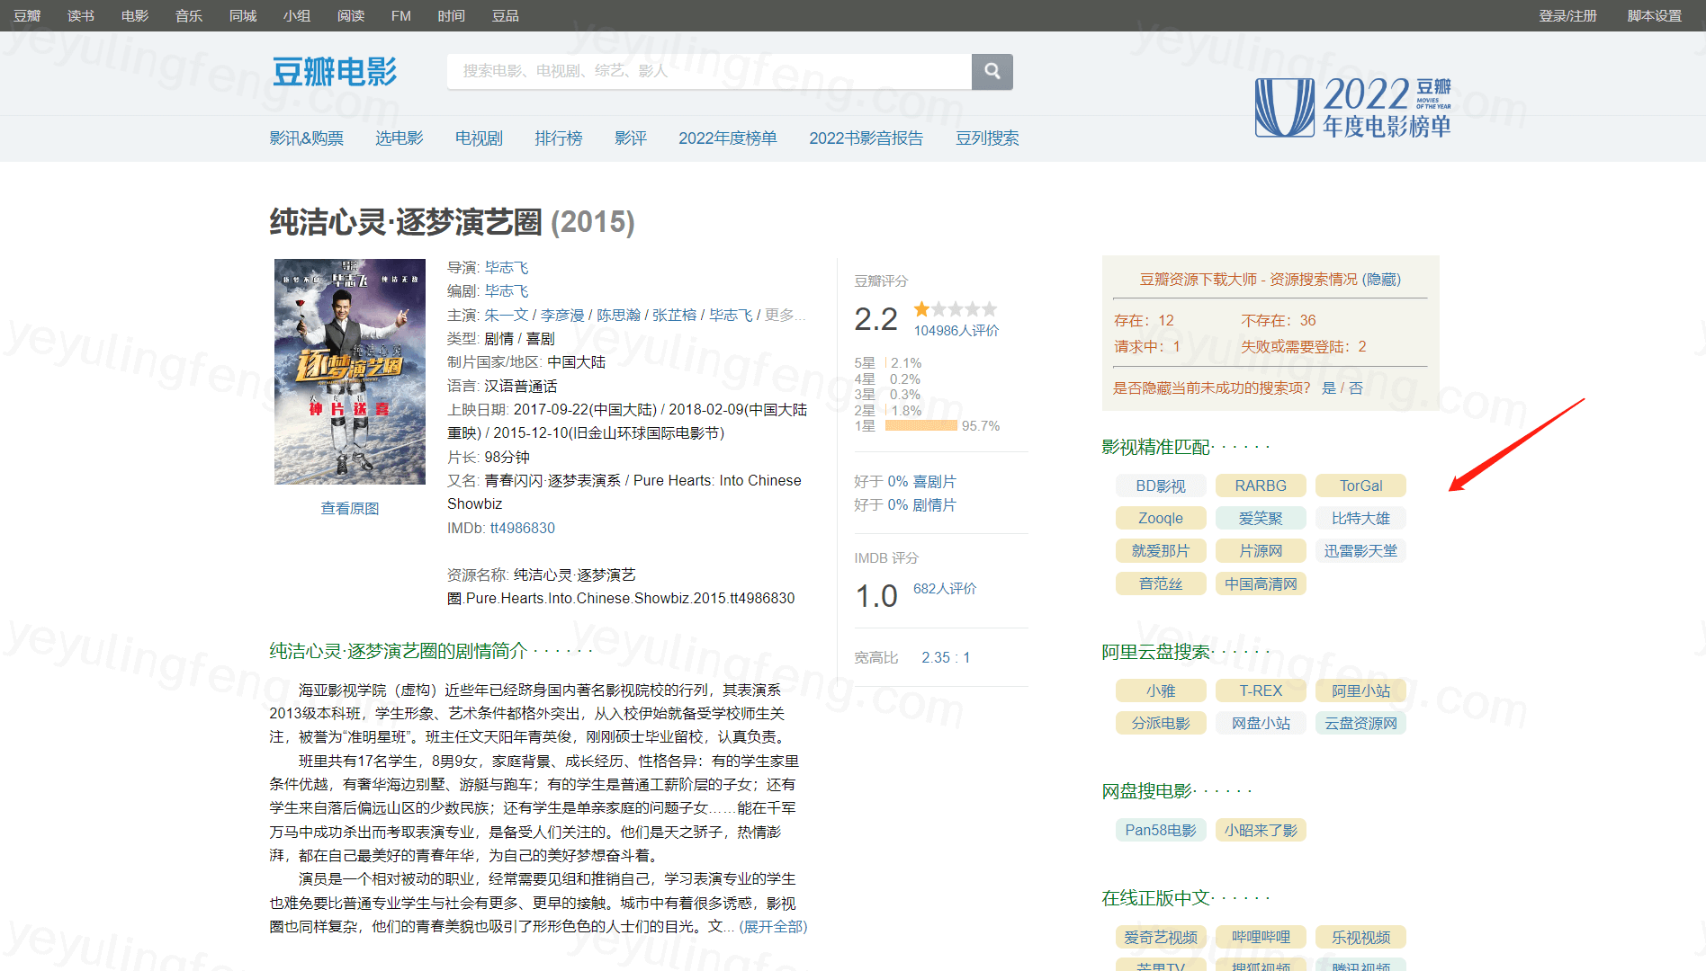Open 迅雷影天堂 resource button

point(1360,550)
